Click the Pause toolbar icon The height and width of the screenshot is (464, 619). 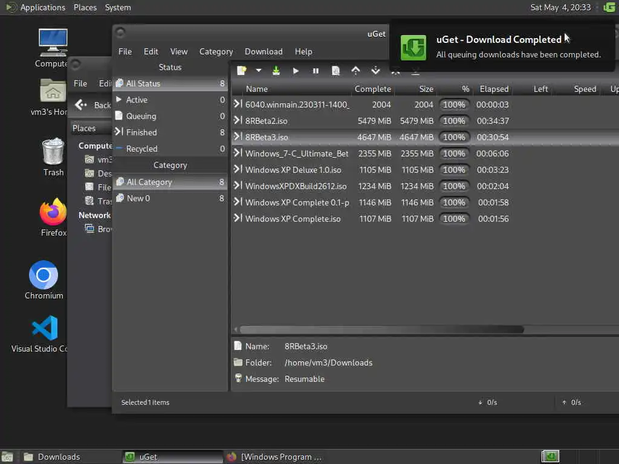click(316, 71)
